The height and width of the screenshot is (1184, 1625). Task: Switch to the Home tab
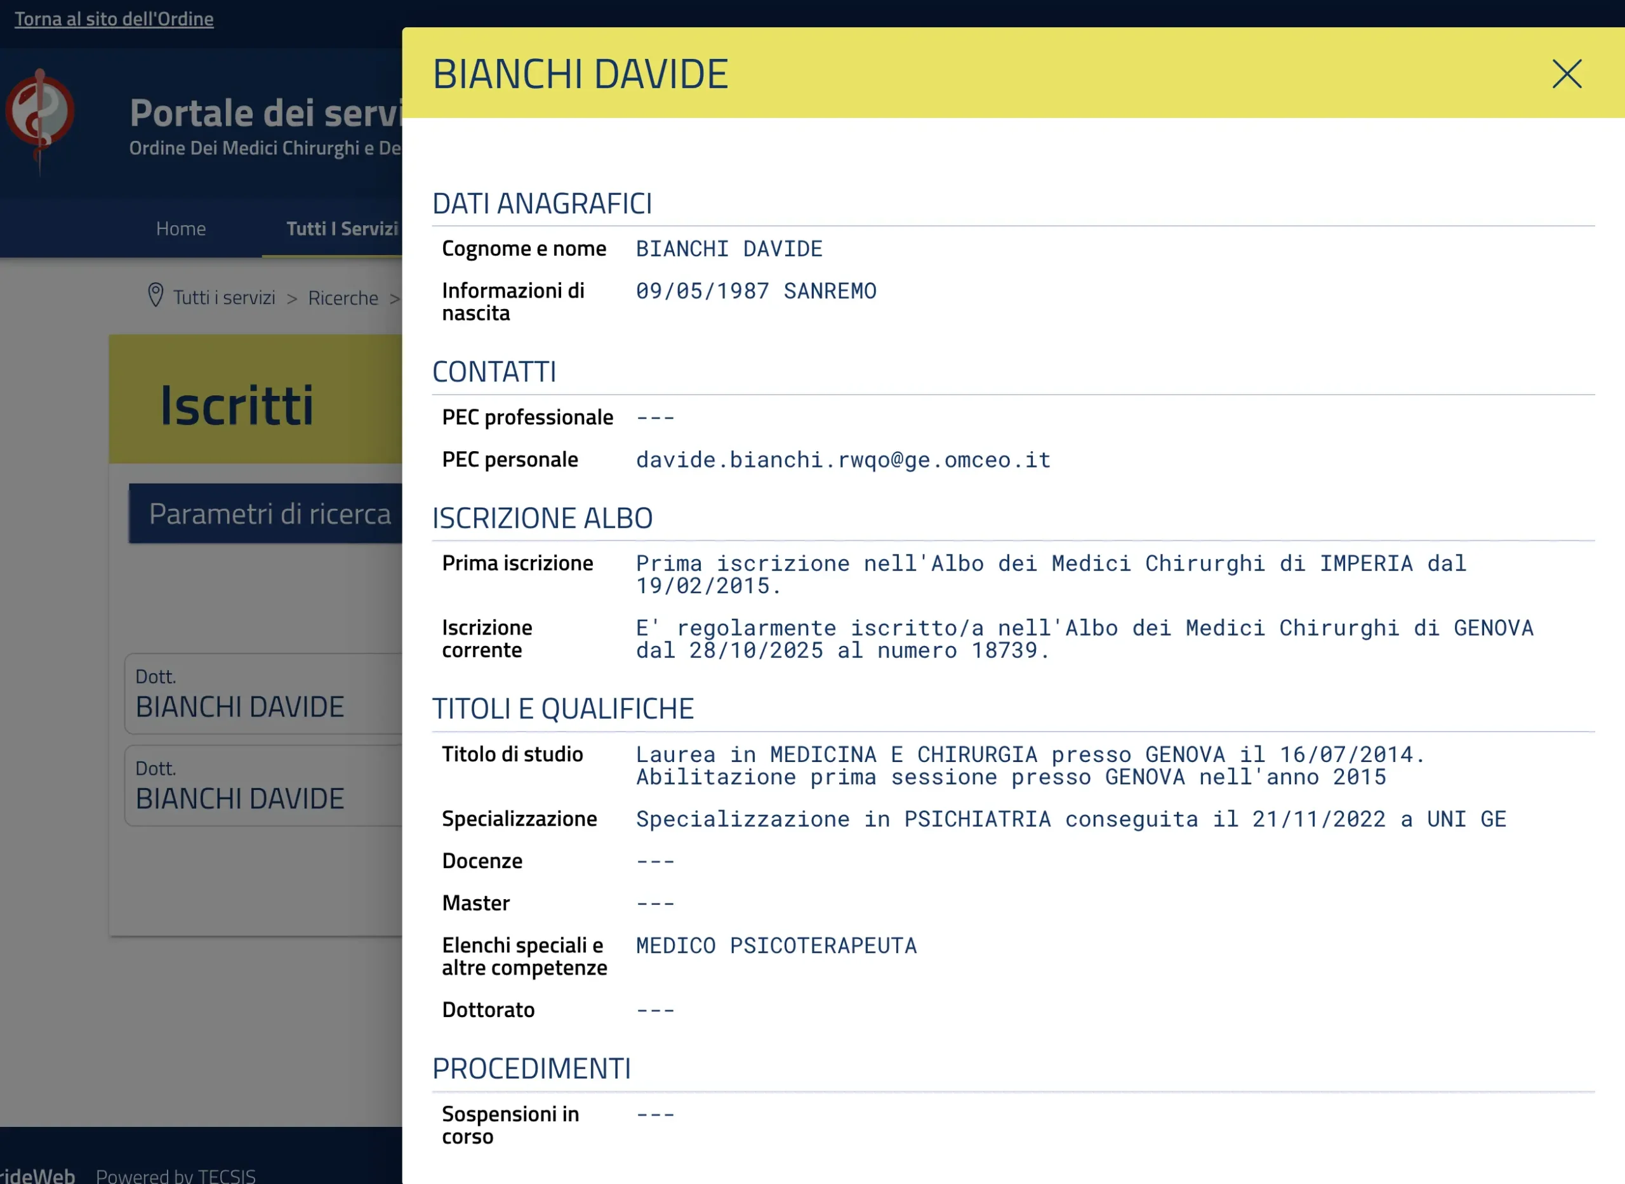click(x=181, y=228)
